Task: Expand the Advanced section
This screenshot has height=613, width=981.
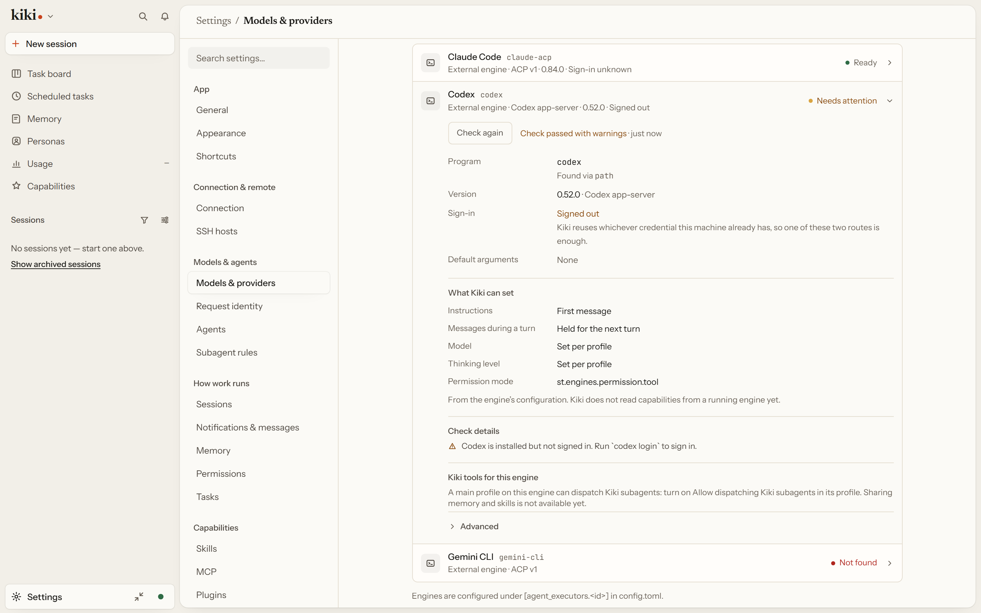Action: point(474,526)
